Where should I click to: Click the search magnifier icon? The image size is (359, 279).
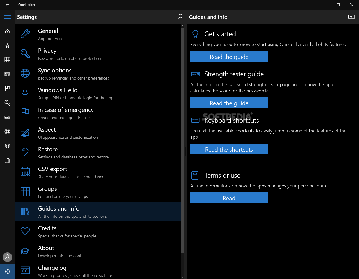179,17
